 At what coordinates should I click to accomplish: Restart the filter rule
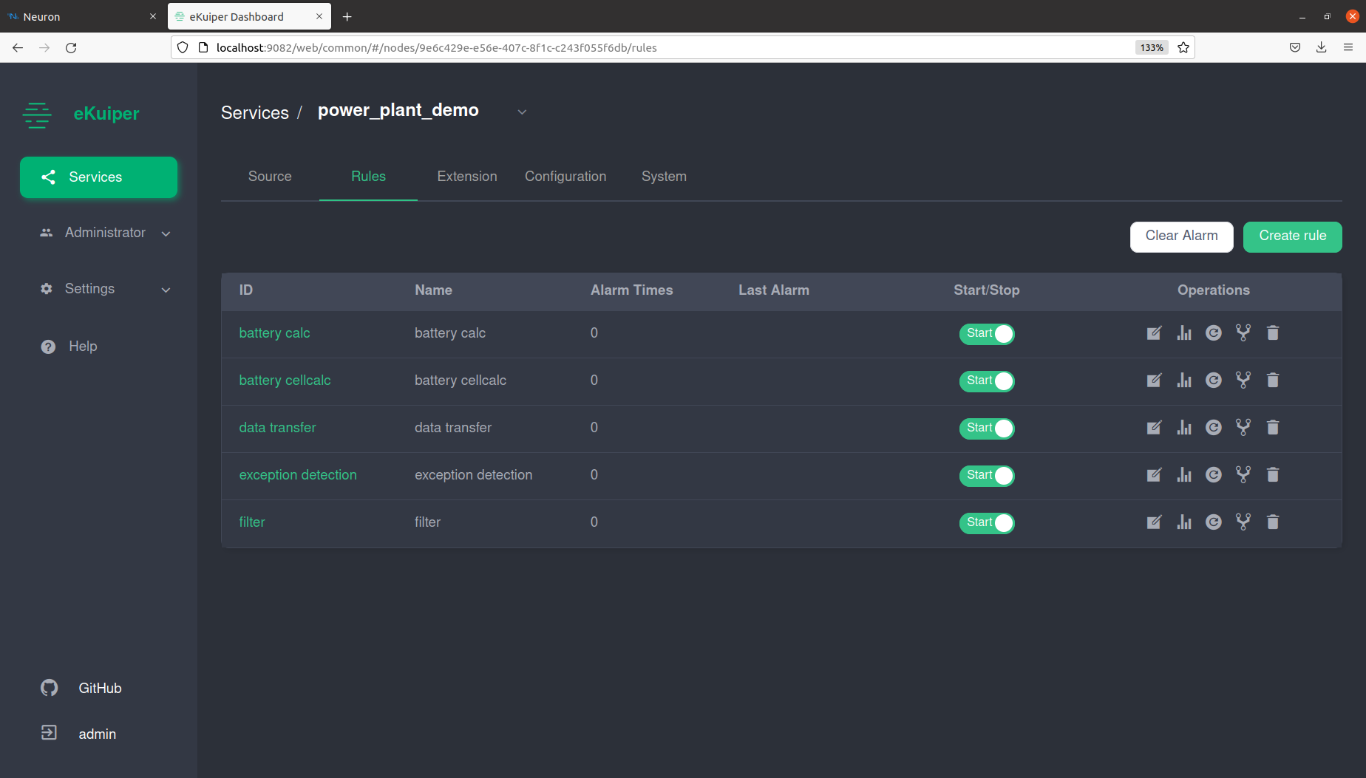(1214, 522)
